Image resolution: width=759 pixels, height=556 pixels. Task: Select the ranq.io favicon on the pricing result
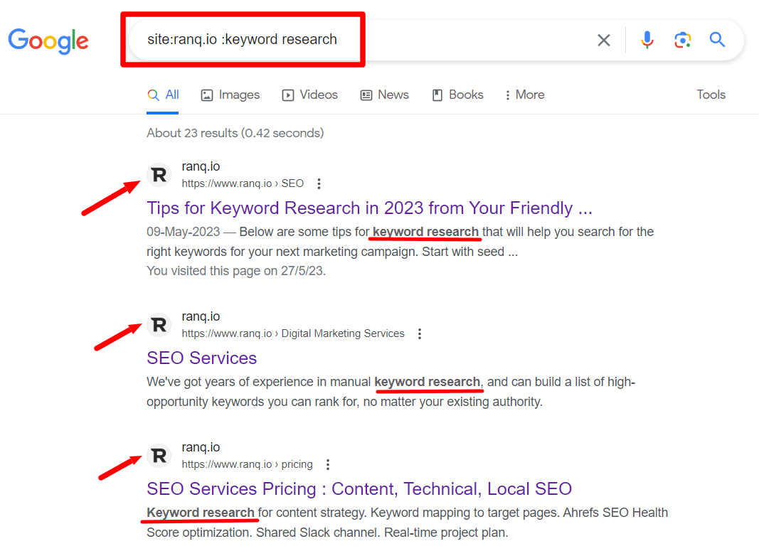pyautogui.click(x=159, y=455)
